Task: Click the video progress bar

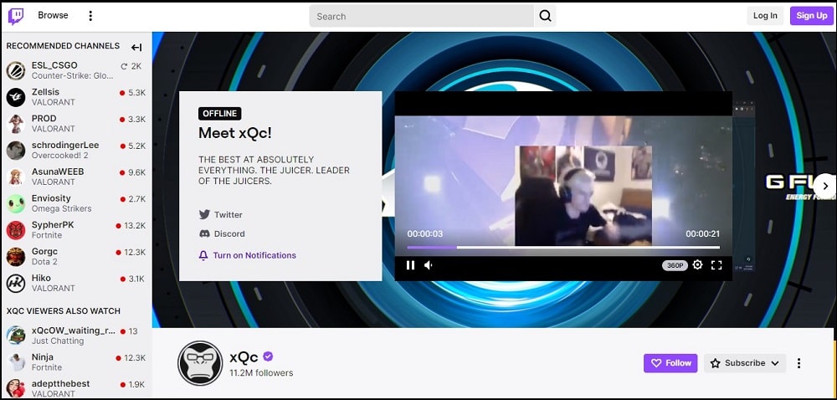Action: (563, 248)
